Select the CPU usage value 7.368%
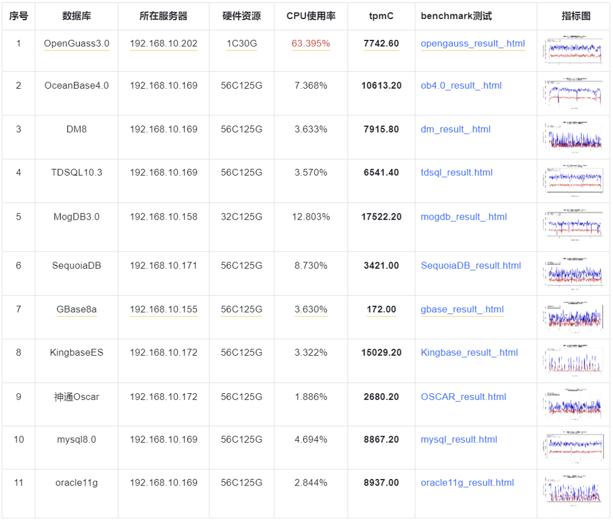The height and width of the screenshot is (520, 613). pos(311,86)
